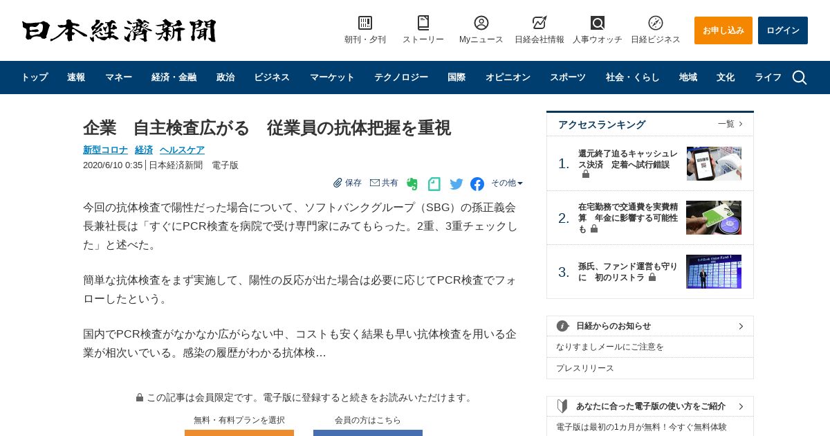Select the マーケット navigation tab
The height and width of the screenshot is (436, 830).
(332, 78)
